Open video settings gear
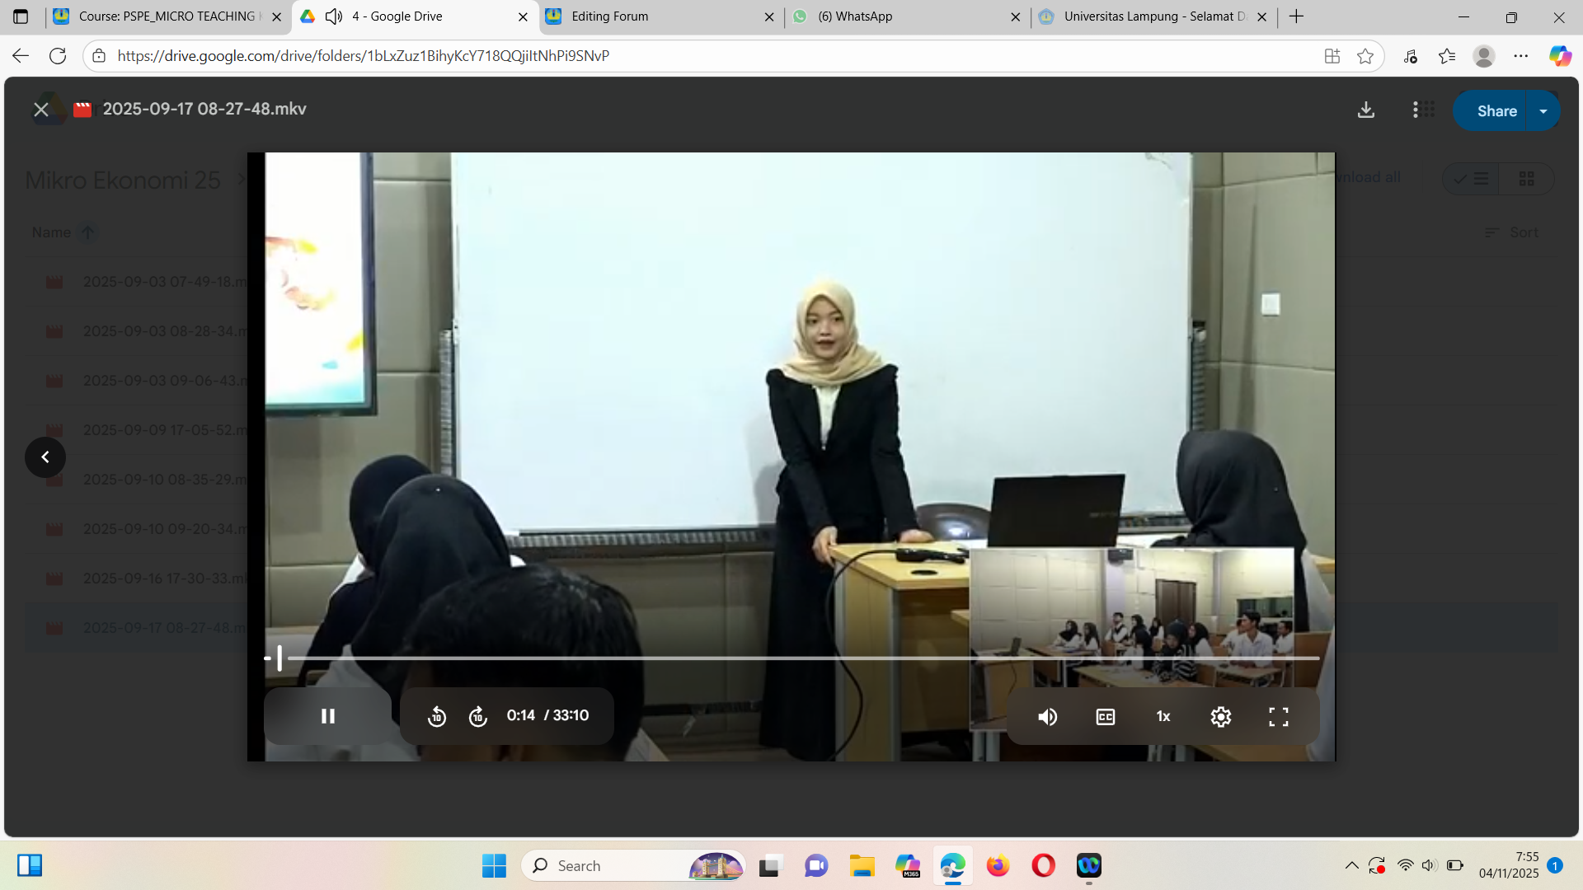The image size is (1583, 890). (x=1220, y=717)
